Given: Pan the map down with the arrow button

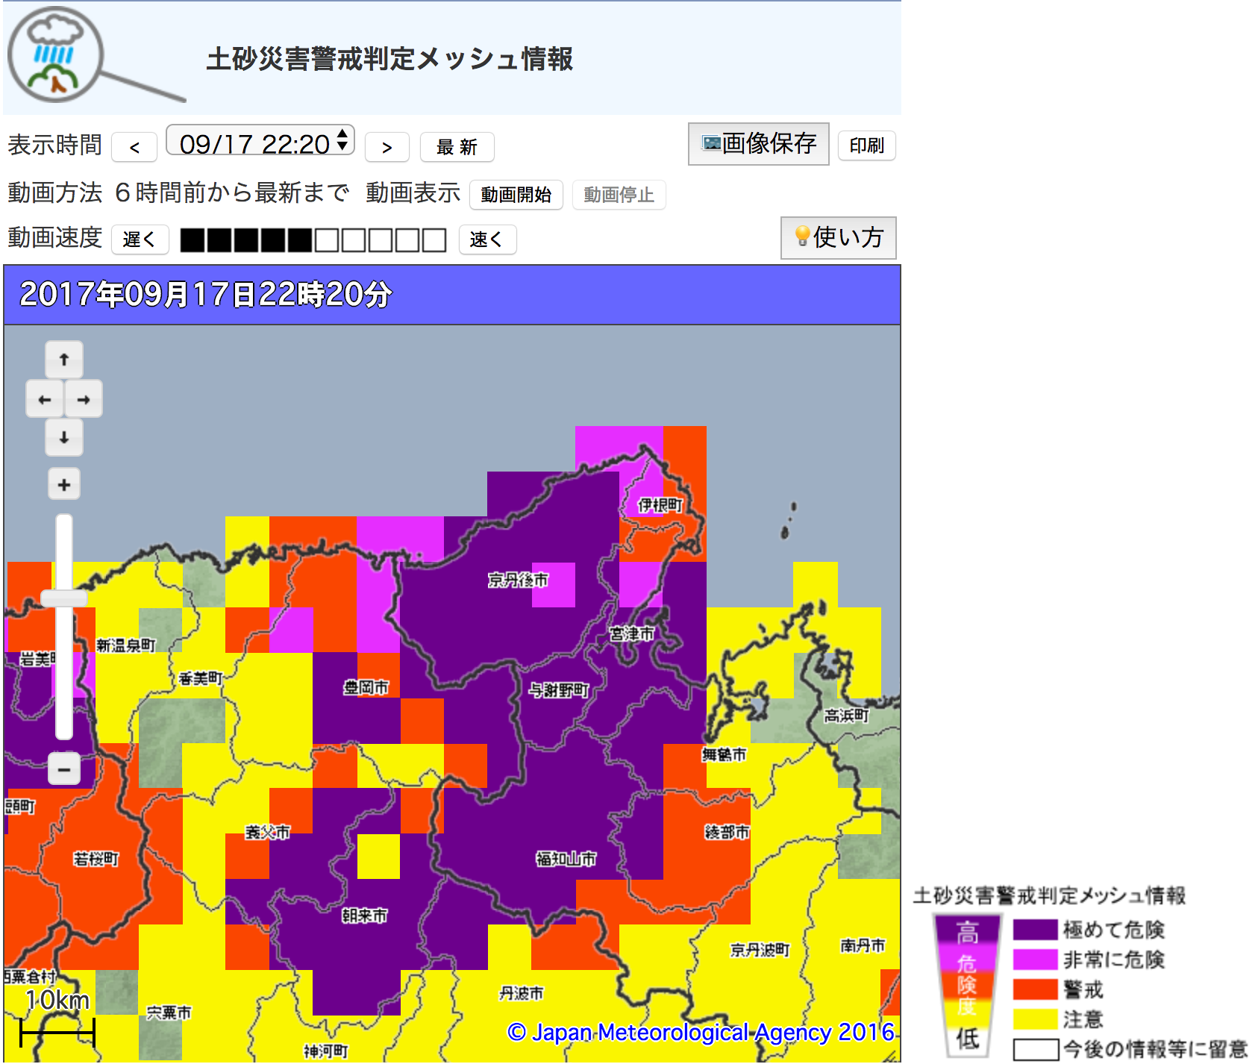Looking at the screenshot, I should tap(64, 437).
